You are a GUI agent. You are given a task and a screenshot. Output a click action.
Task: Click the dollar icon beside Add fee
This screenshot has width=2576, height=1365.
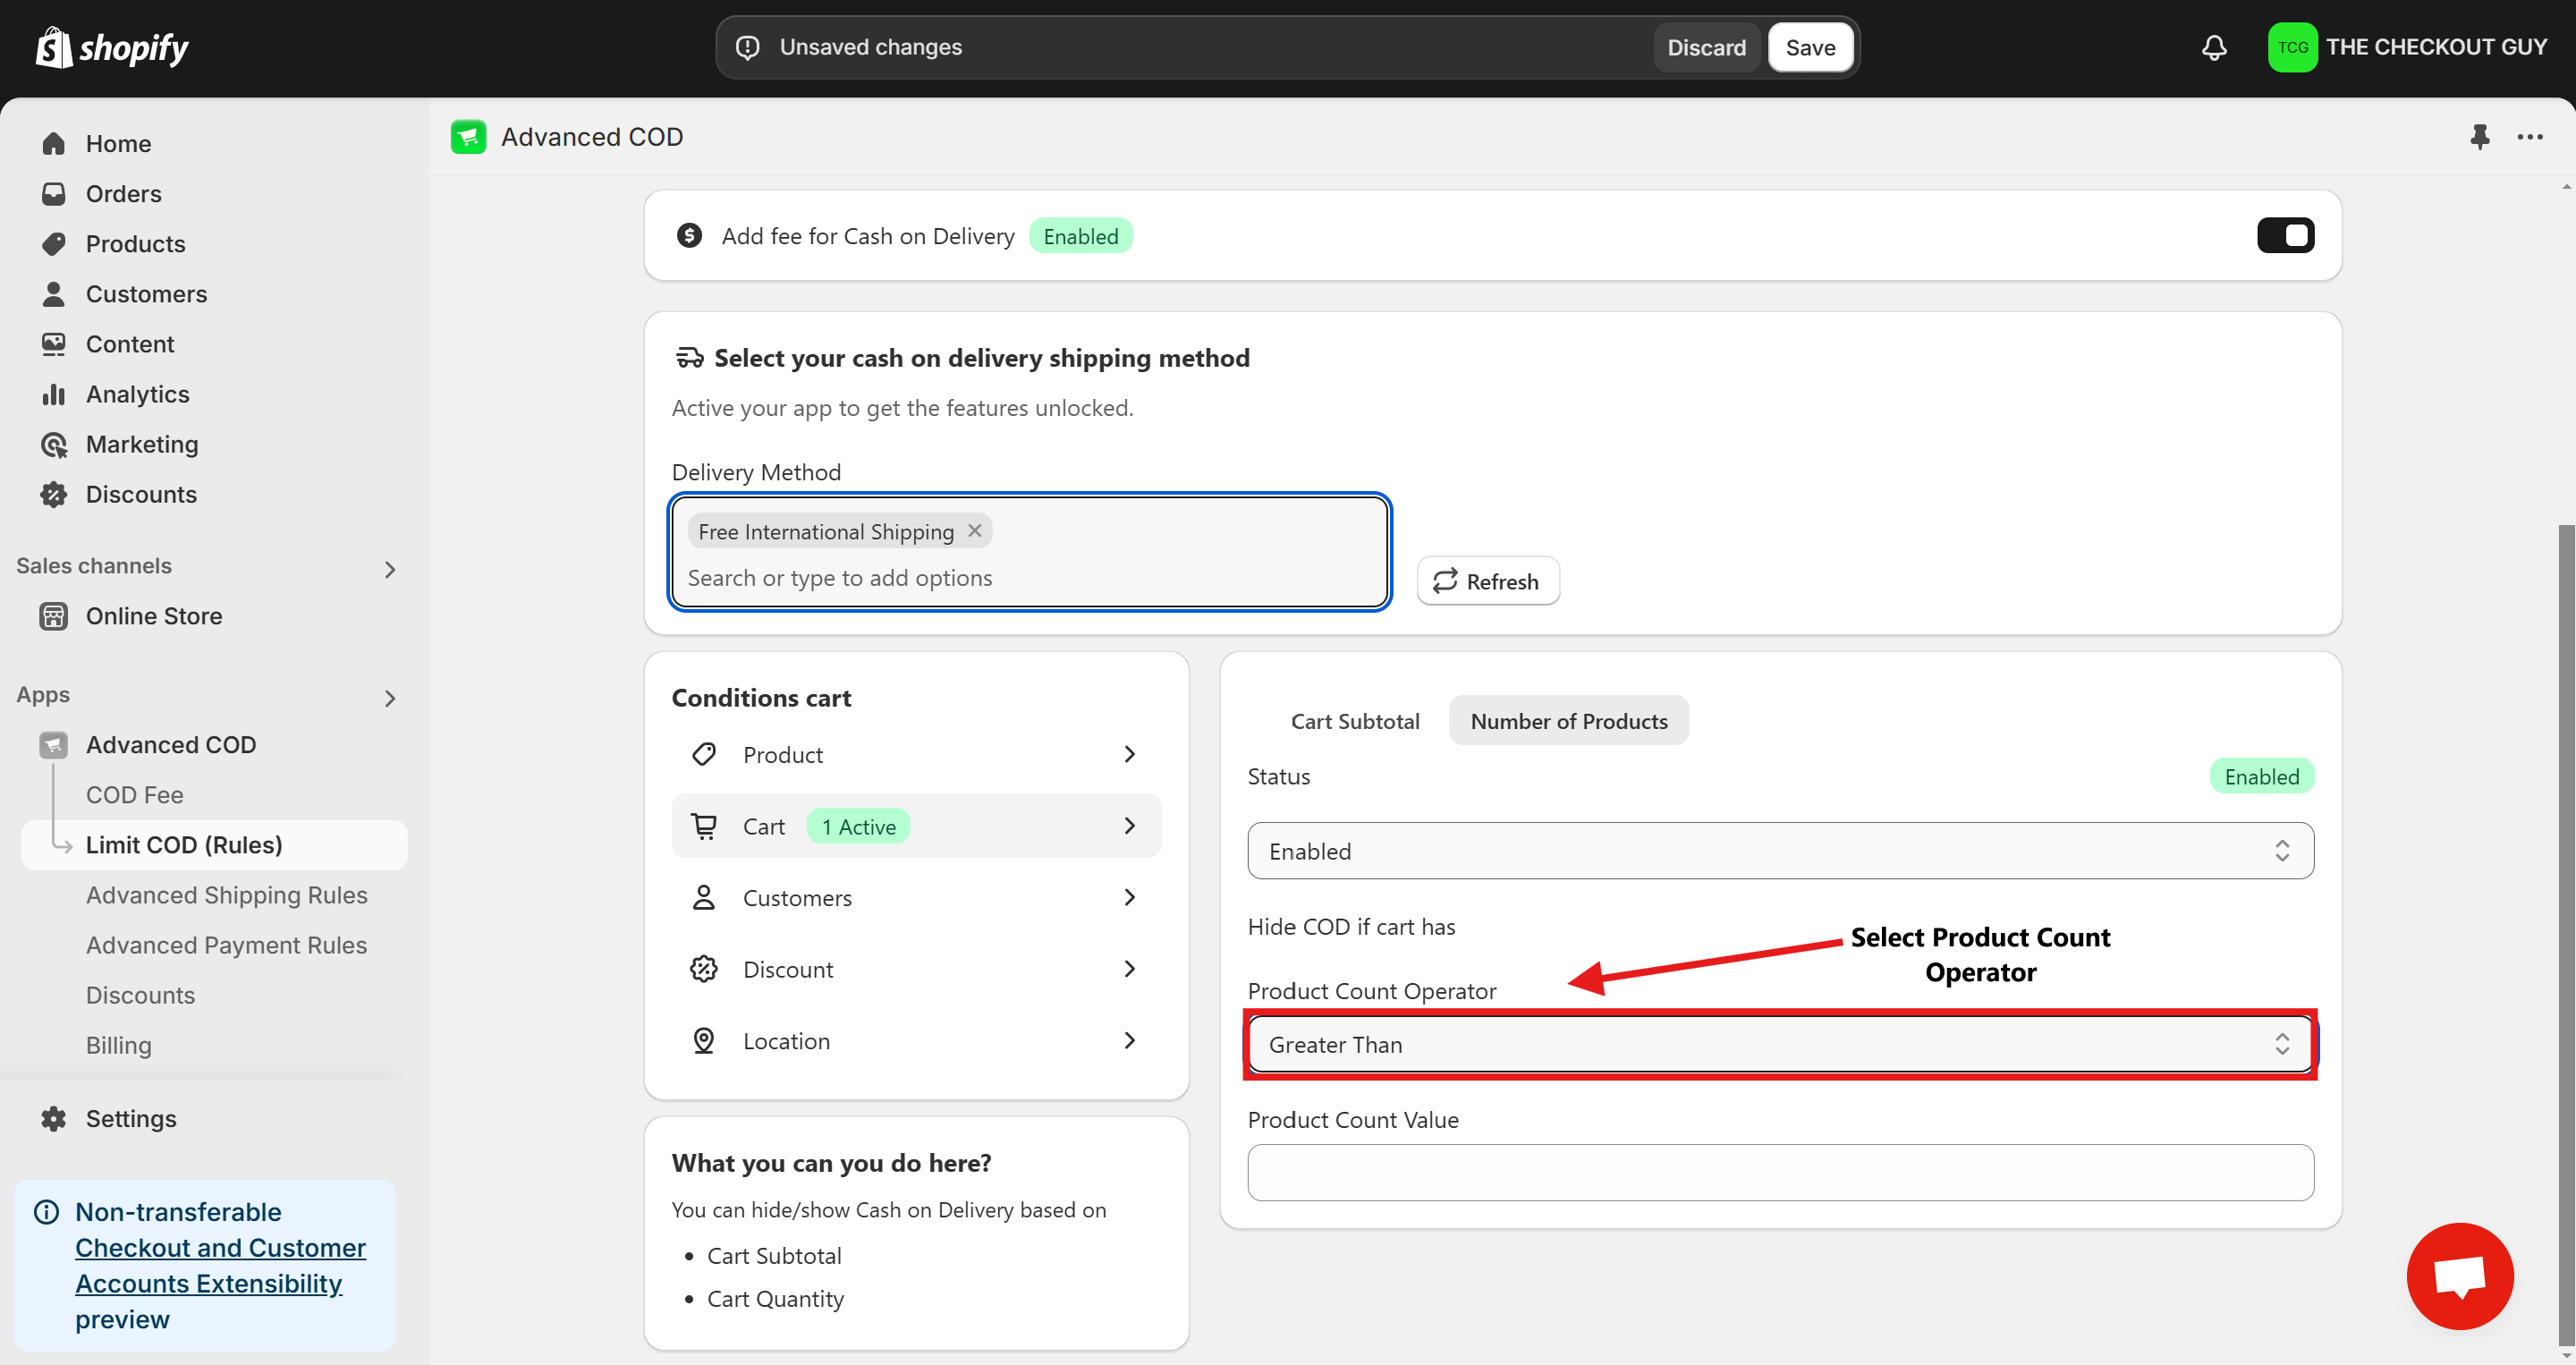tap(689, 236)
